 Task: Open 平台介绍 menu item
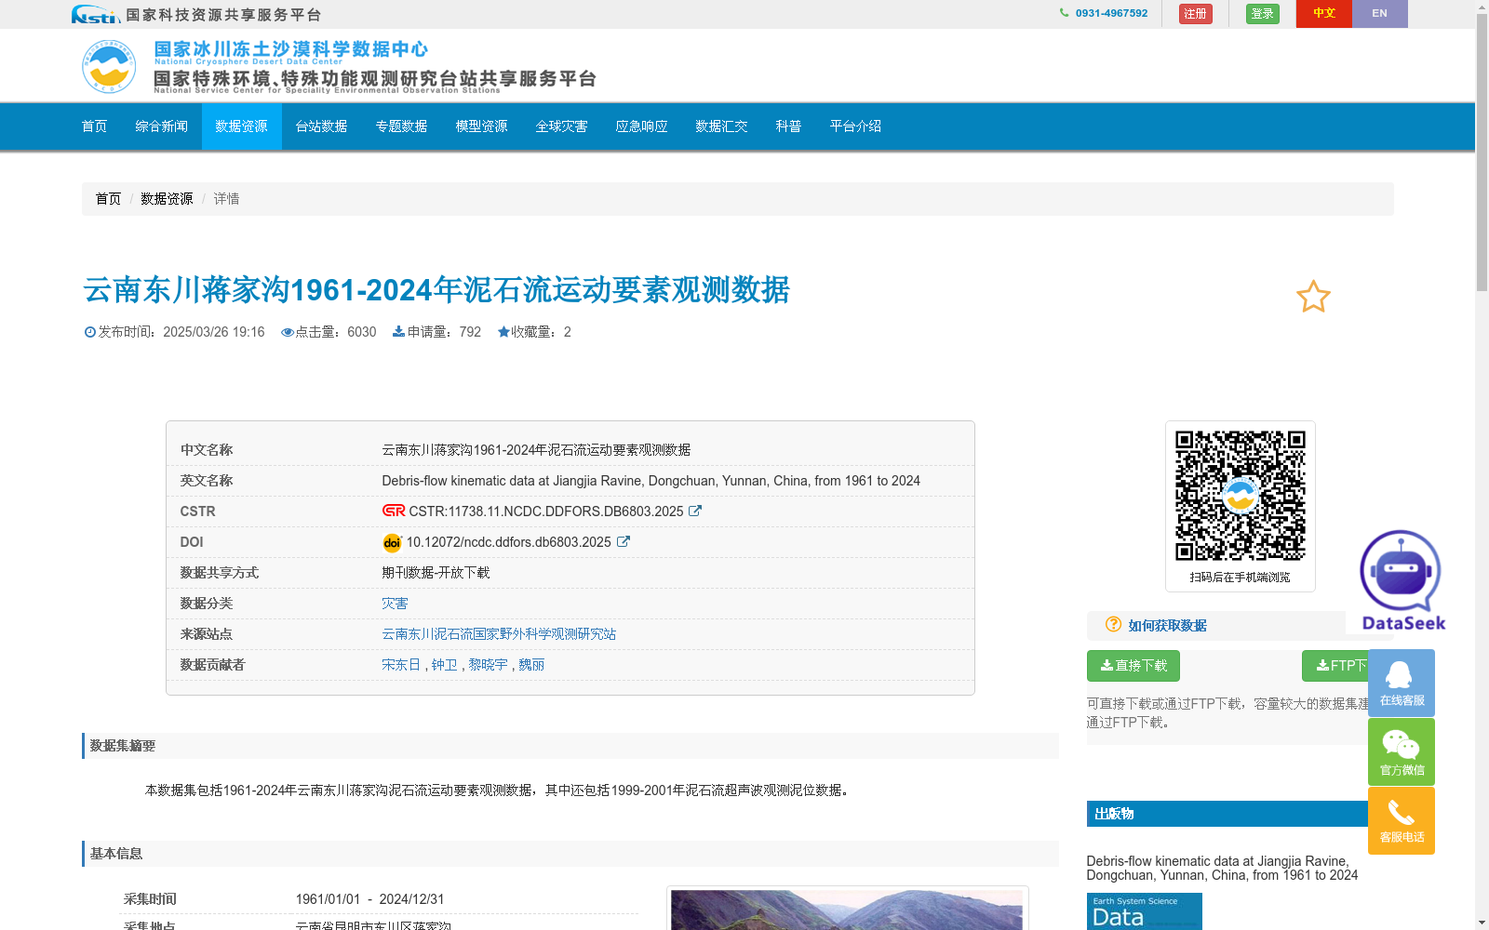tap(856, 126)
